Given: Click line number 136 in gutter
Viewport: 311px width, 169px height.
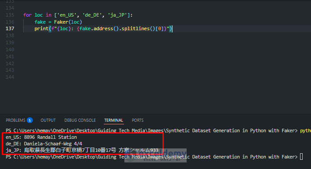Looking at the screenshot, I should 10,22.
